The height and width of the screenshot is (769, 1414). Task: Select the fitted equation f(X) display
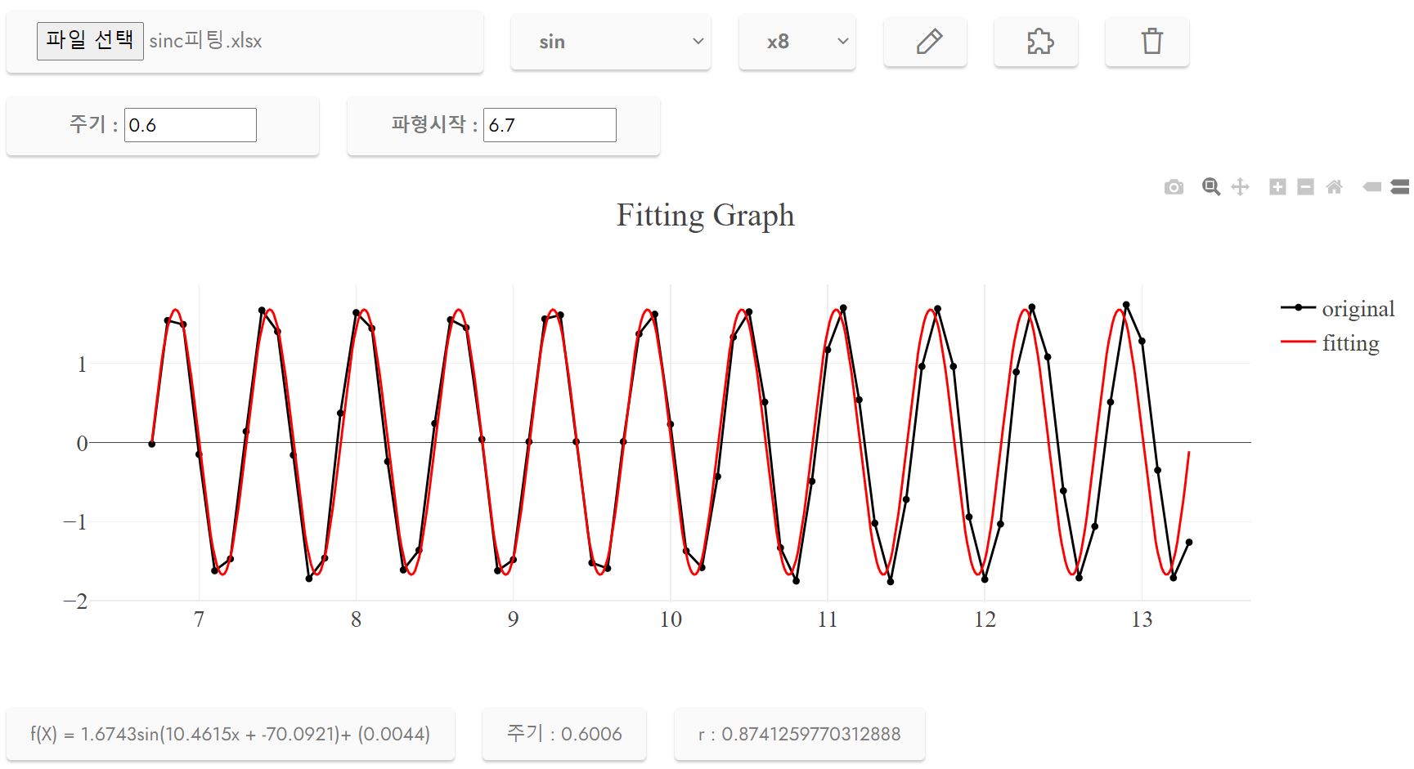pyautogui.click(x=230, y=734)
